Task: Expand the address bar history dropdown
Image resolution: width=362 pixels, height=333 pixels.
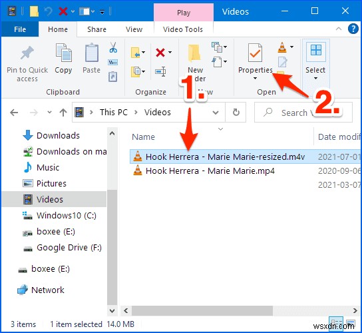Action: pos(216,113)
